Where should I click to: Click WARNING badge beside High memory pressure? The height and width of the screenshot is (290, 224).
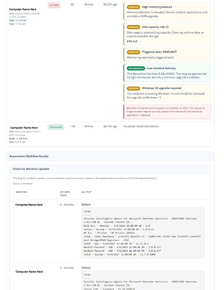pyautogui.click(x=133, y=7)
